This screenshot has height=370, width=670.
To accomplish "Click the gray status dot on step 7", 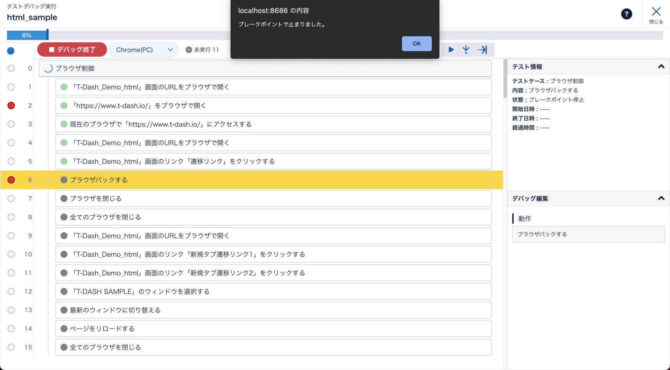I will coord(64,198).
